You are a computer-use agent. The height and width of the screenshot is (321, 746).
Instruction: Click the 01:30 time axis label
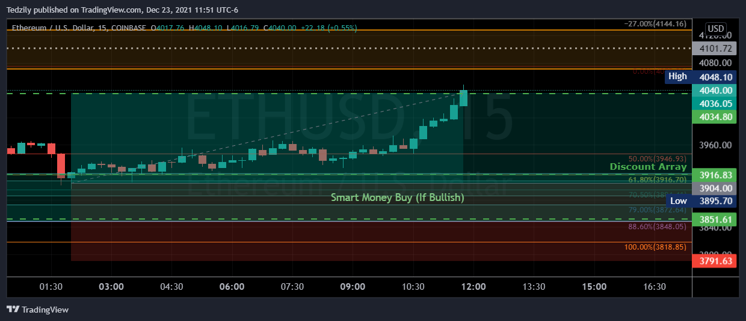[51, 287]
